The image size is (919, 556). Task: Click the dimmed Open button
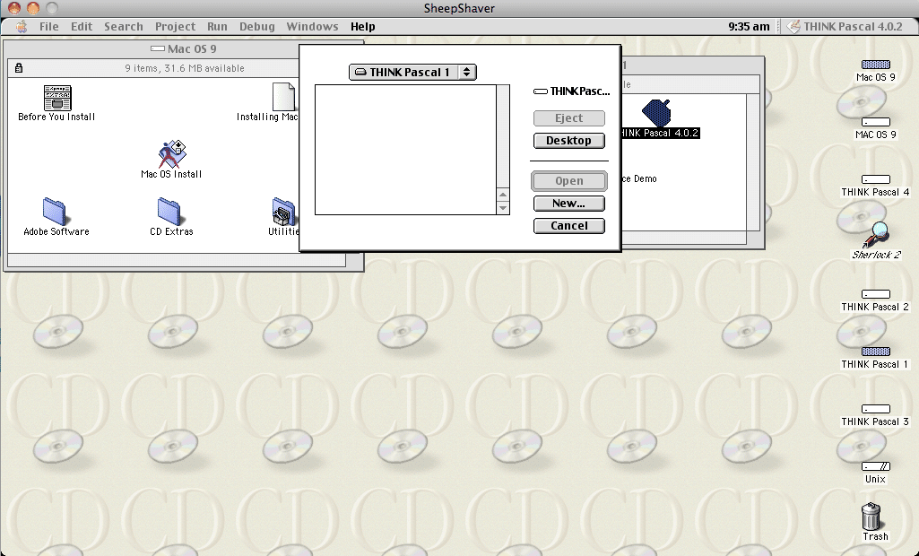pos(568,180)
